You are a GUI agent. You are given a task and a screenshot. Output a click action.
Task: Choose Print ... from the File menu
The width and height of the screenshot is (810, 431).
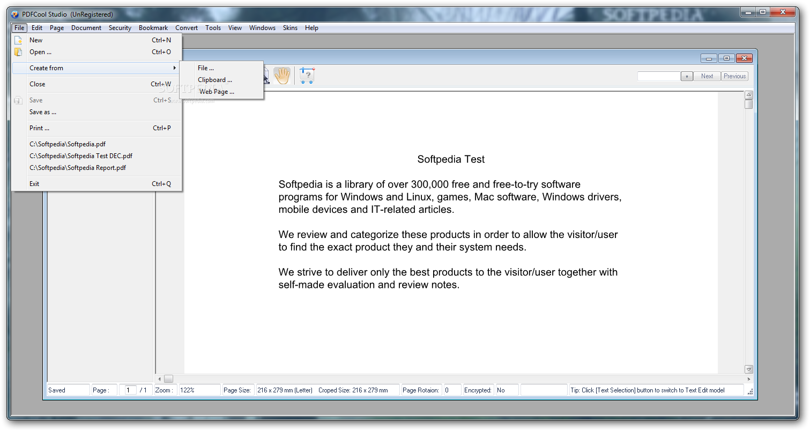[x=96, y=128]
